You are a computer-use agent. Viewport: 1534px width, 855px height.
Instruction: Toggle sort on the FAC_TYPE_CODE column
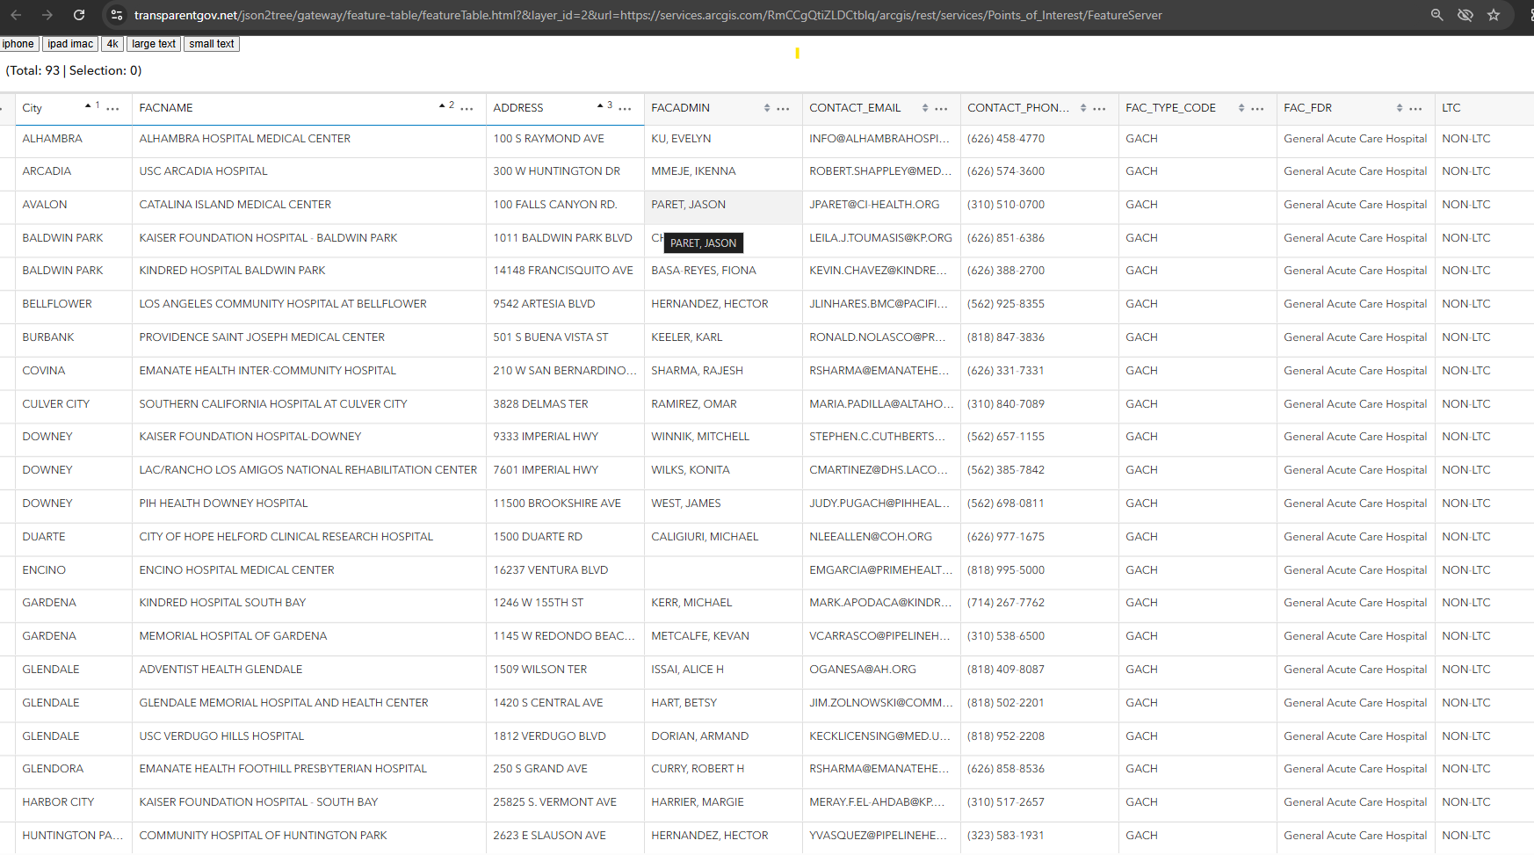[1241, 108]
